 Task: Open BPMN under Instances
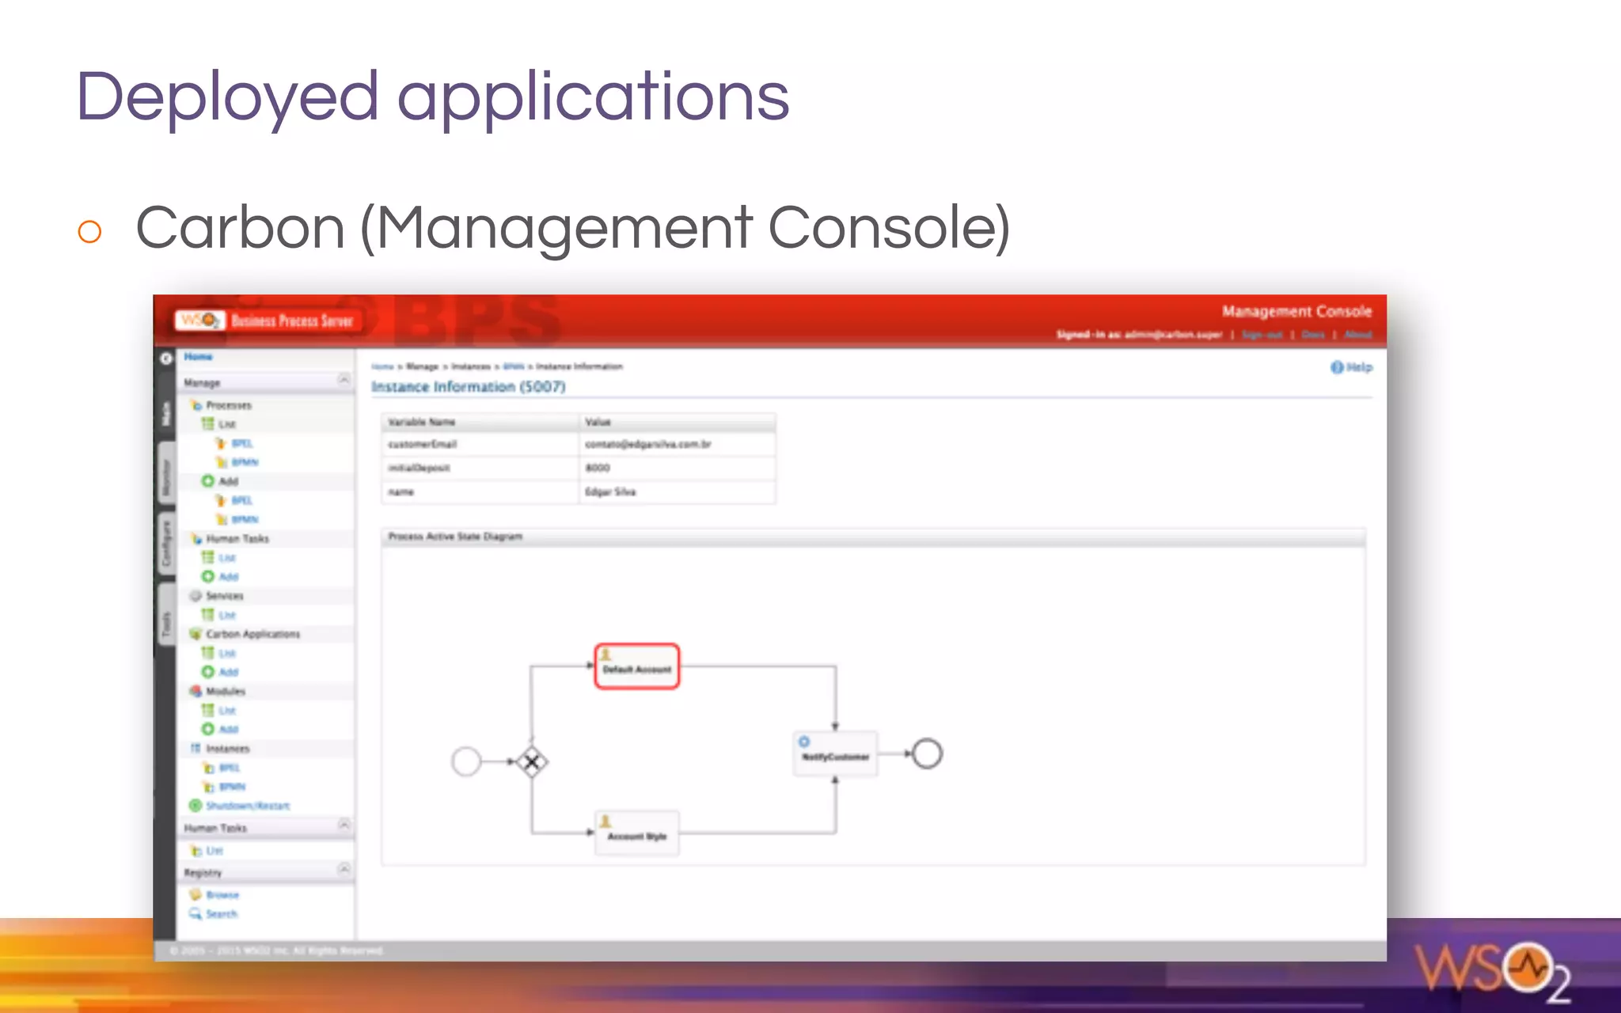coord(232,787)
